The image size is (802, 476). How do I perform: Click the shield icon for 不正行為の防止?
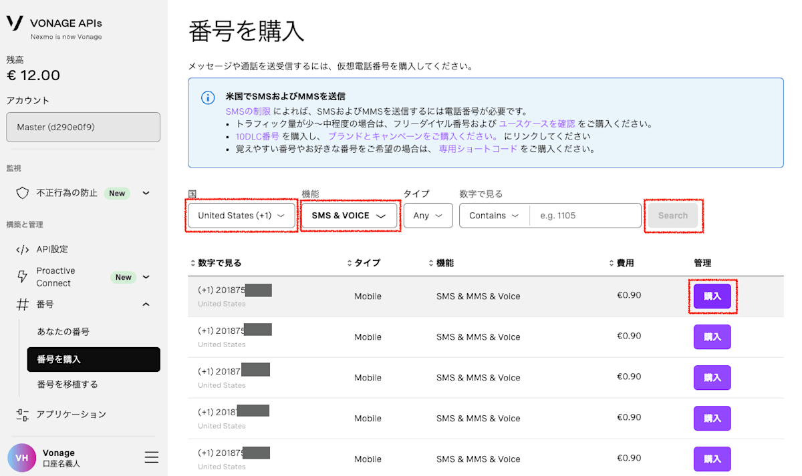pos(23,193)
